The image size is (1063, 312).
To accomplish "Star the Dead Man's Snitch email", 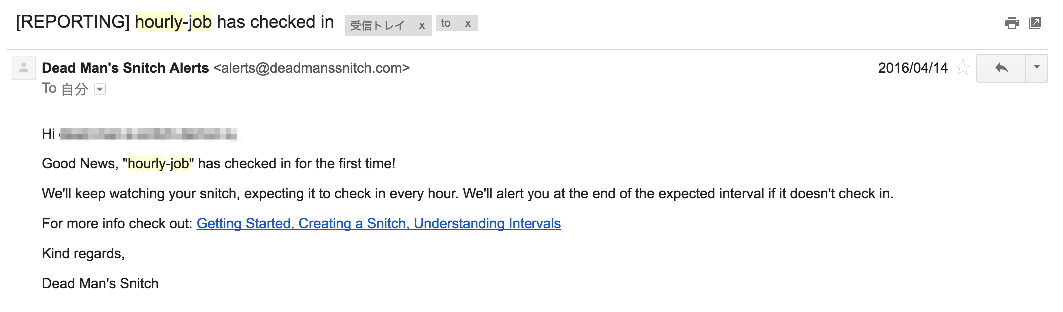I will click(962, 67).
